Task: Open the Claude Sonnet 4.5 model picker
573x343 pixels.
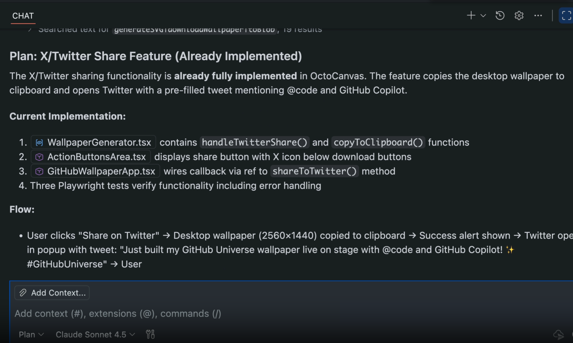Action: 95,334
